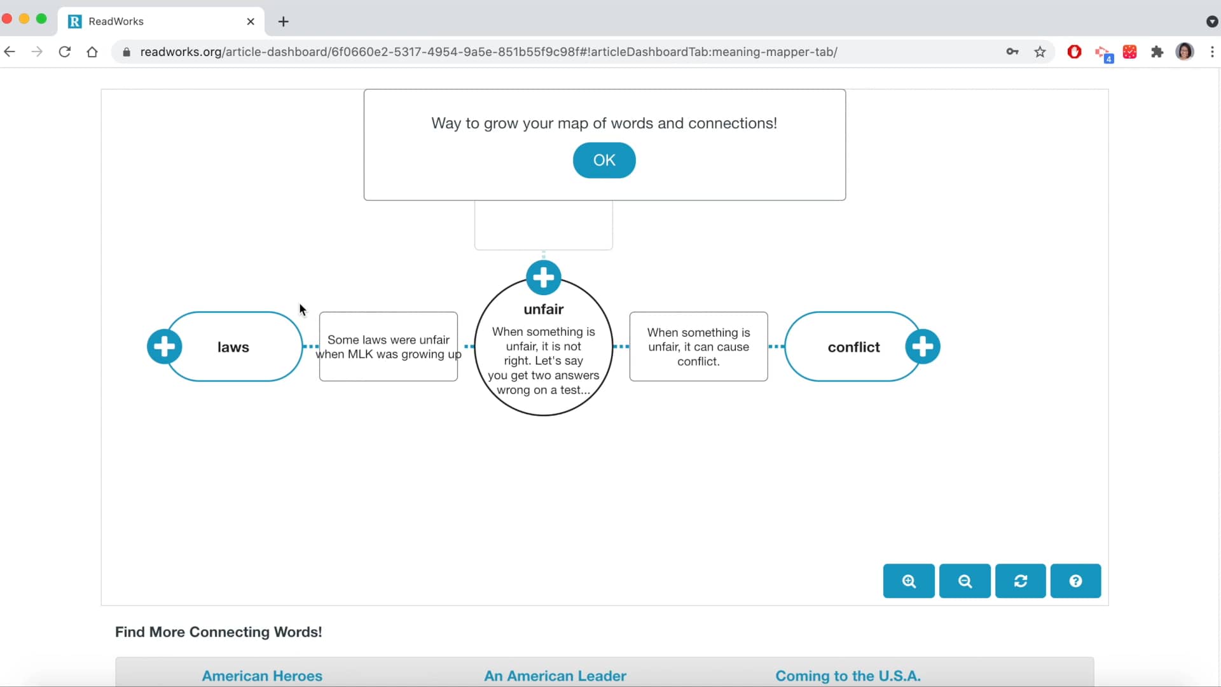Bookmark this page with the star icon
The width and height of the screenshot is (1221, 687).
click(x=1040, y=52)
